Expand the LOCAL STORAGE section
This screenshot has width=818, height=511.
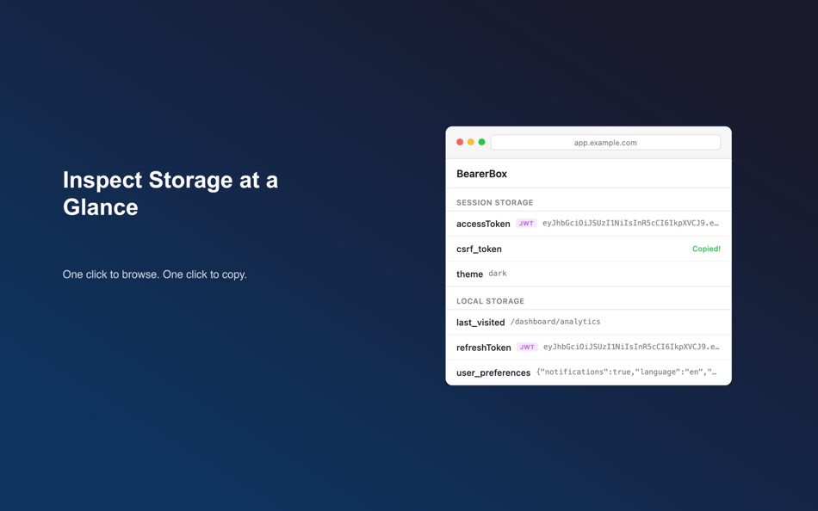click(x=490, y=300)
